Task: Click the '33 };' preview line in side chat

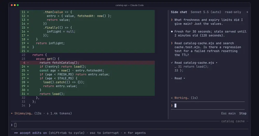Action: pos(179,70)
